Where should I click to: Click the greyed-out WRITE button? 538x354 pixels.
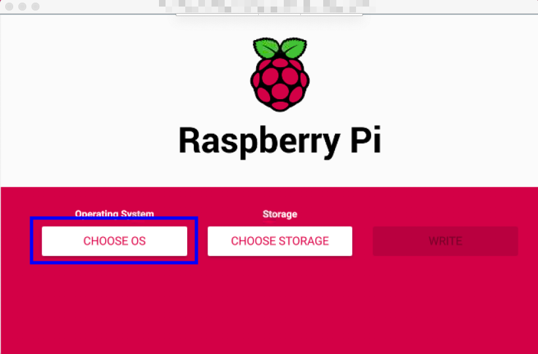click(x=445, y=241)
